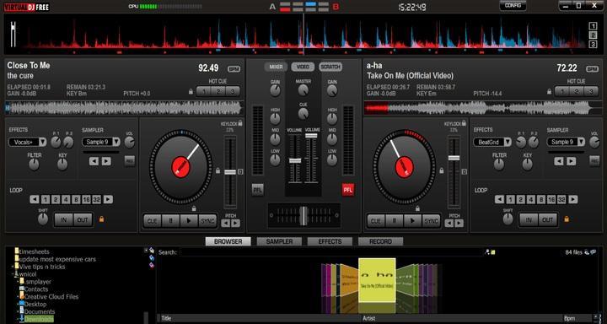This screenshot has width=607, height=324.
Task: Disable the red PFL on right channel
Action: point(348,190)
